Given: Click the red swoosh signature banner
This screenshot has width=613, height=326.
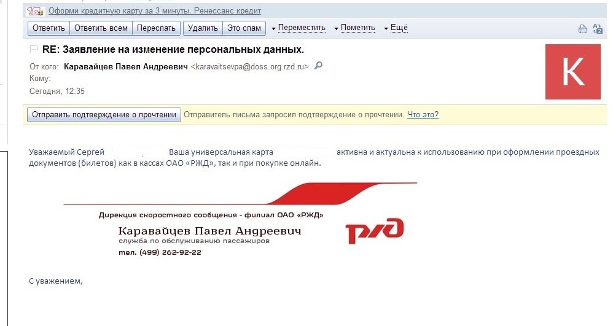Looking at the screenshot, I should click(240, 193).
